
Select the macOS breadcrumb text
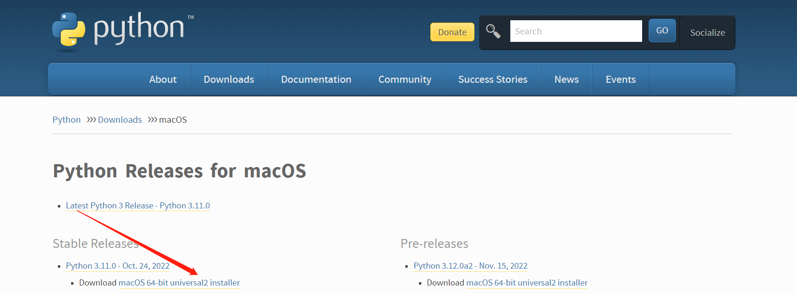click(173, 120)
